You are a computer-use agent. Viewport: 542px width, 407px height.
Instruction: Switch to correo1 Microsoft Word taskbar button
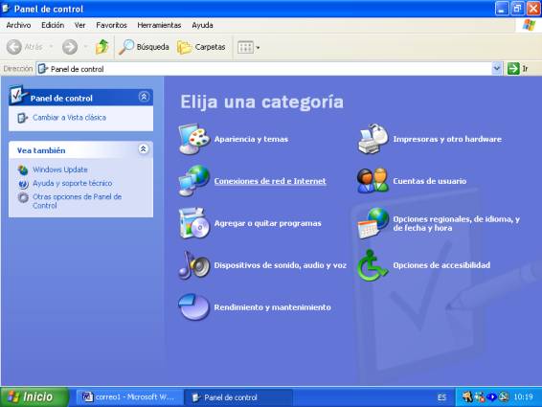[129, 397]
